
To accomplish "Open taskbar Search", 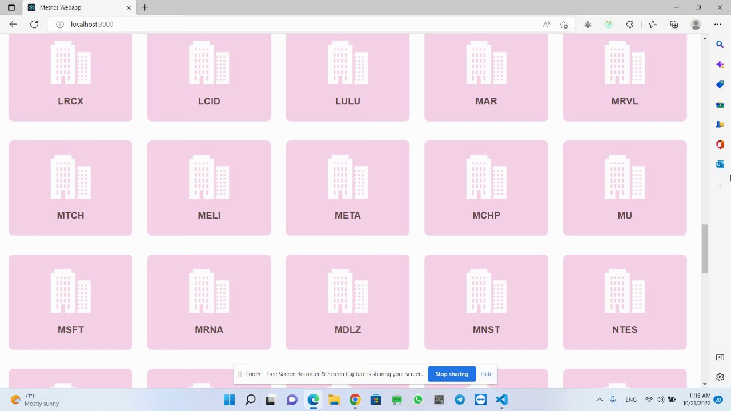I will tap(250, 400).
